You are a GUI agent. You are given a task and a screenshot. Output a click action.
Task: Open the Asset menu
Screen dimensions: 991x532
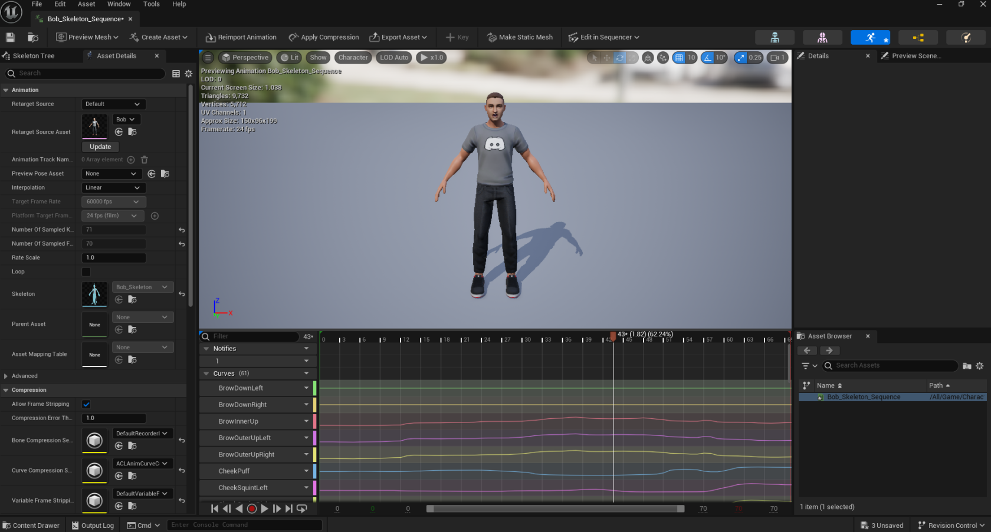(86, 4)
